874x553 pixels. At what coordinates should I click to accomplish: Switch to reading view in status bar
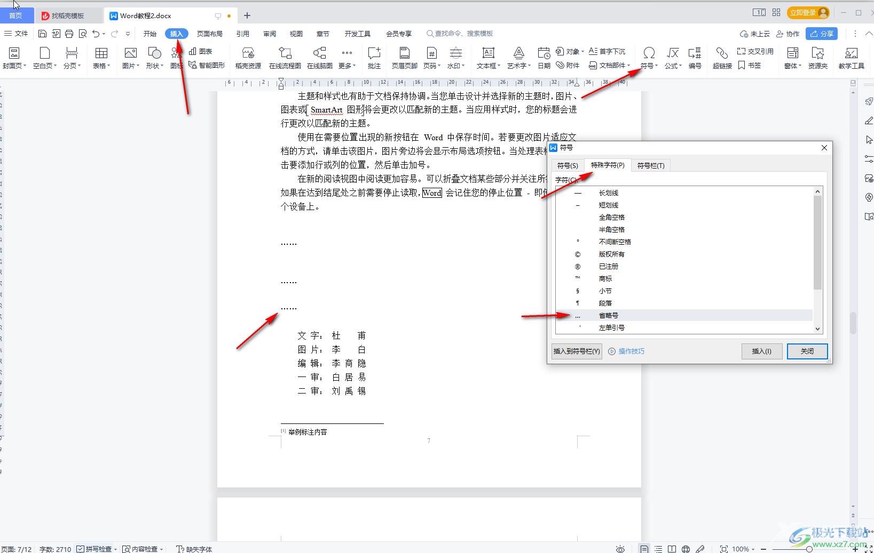pos(672,549)
